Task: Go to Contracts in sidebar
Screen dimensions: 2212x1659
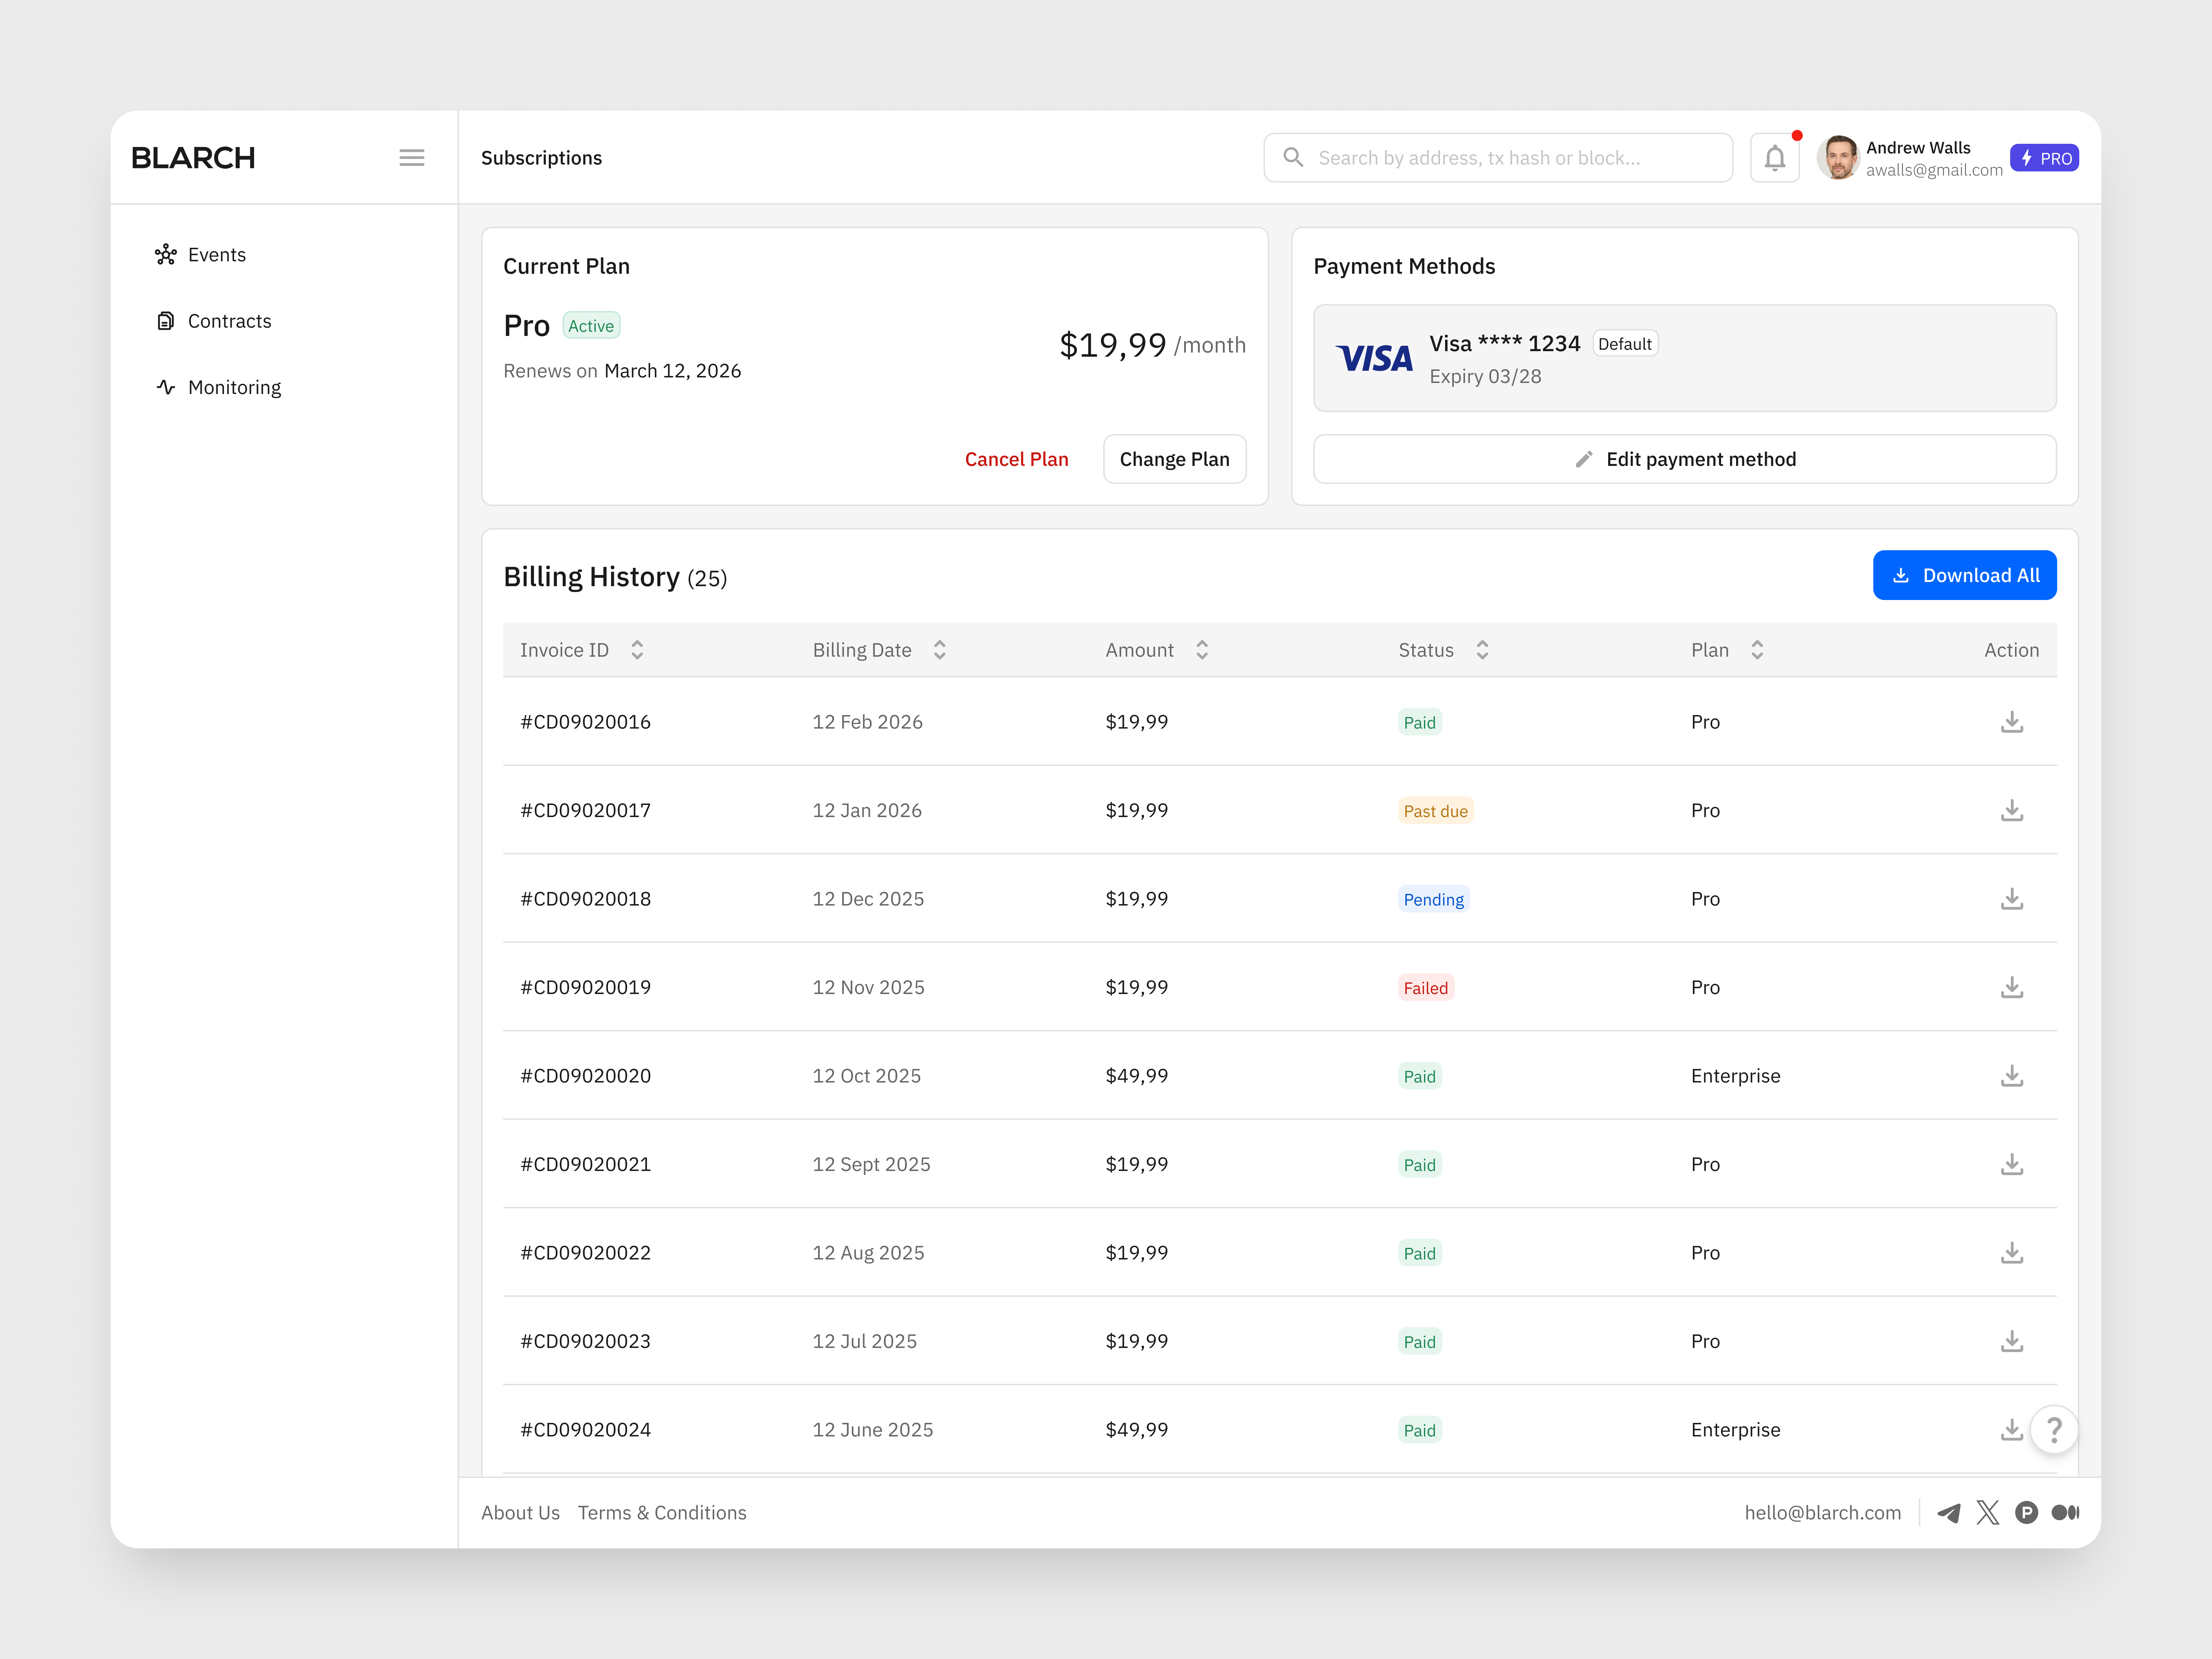Action: [x=230, y=321]
